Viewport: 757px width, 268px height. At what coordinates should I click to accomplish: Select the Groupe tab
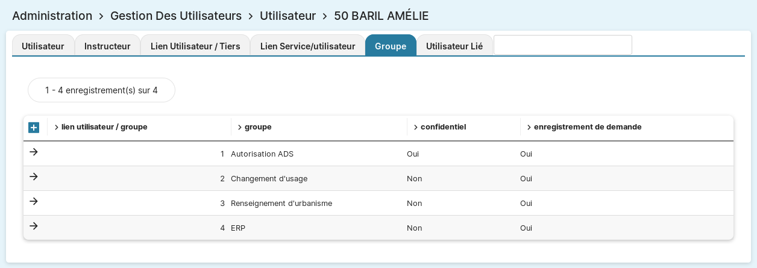[391, 46]
